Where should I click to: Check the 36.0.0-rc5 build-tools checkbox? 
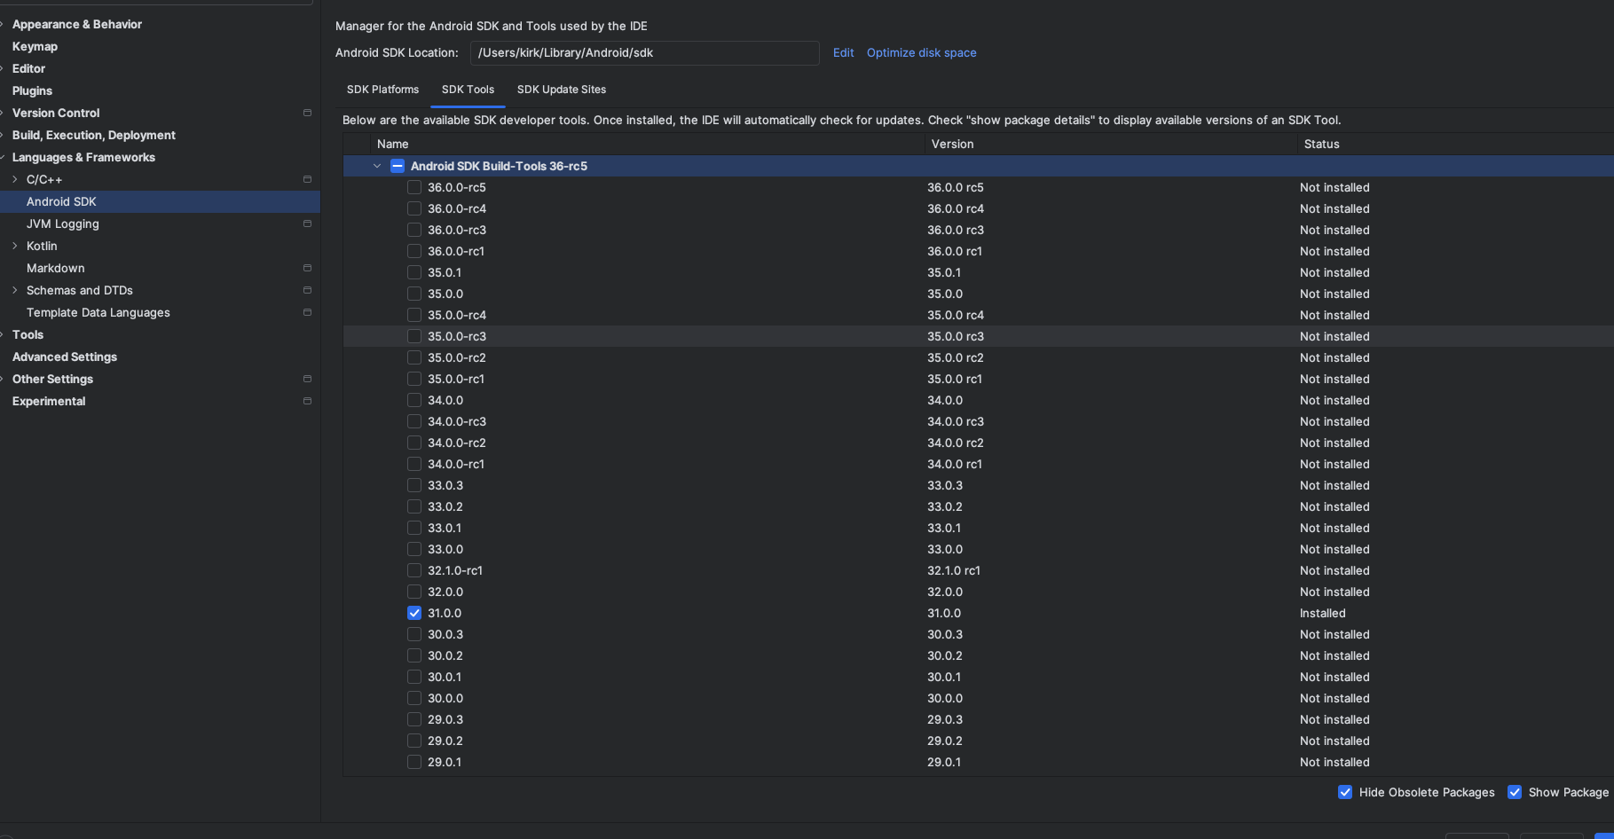coord(414,187)
